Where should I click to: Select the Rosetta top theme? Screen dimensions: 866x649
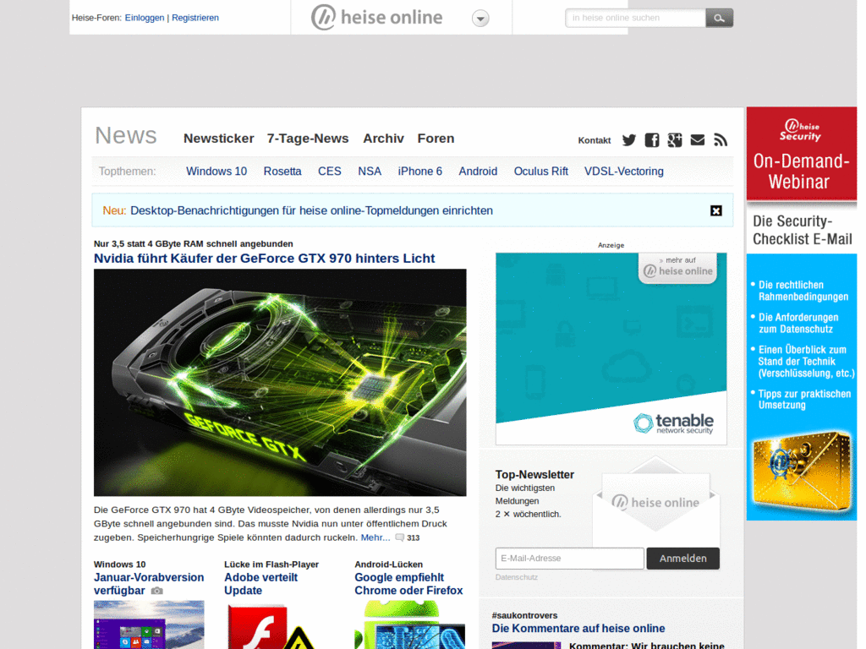[x=282, y=171]
